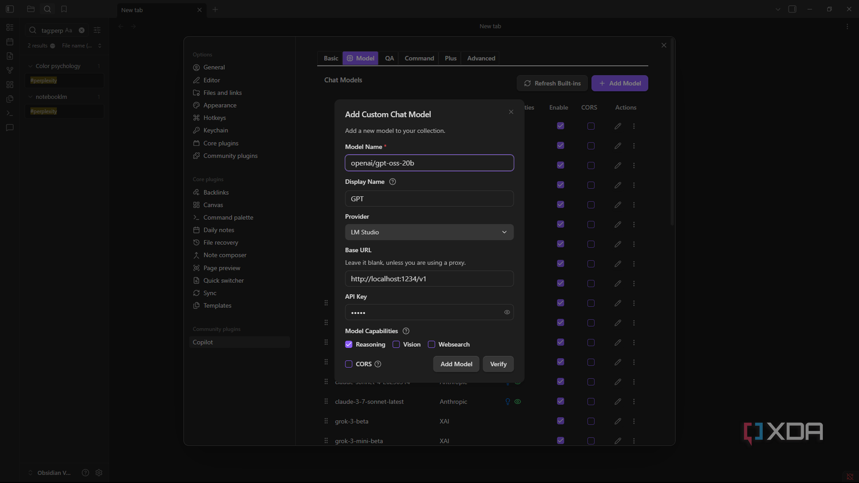Viewport: 859px width, 483px height.
Task: Open the Provider dropdown showing LM Studio
Action: (429, 232)
